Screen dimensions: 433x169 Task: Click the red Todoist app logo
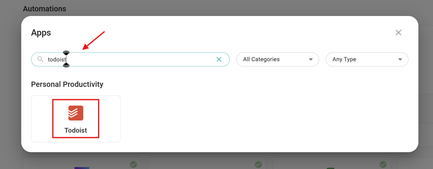tap(76, 113)
